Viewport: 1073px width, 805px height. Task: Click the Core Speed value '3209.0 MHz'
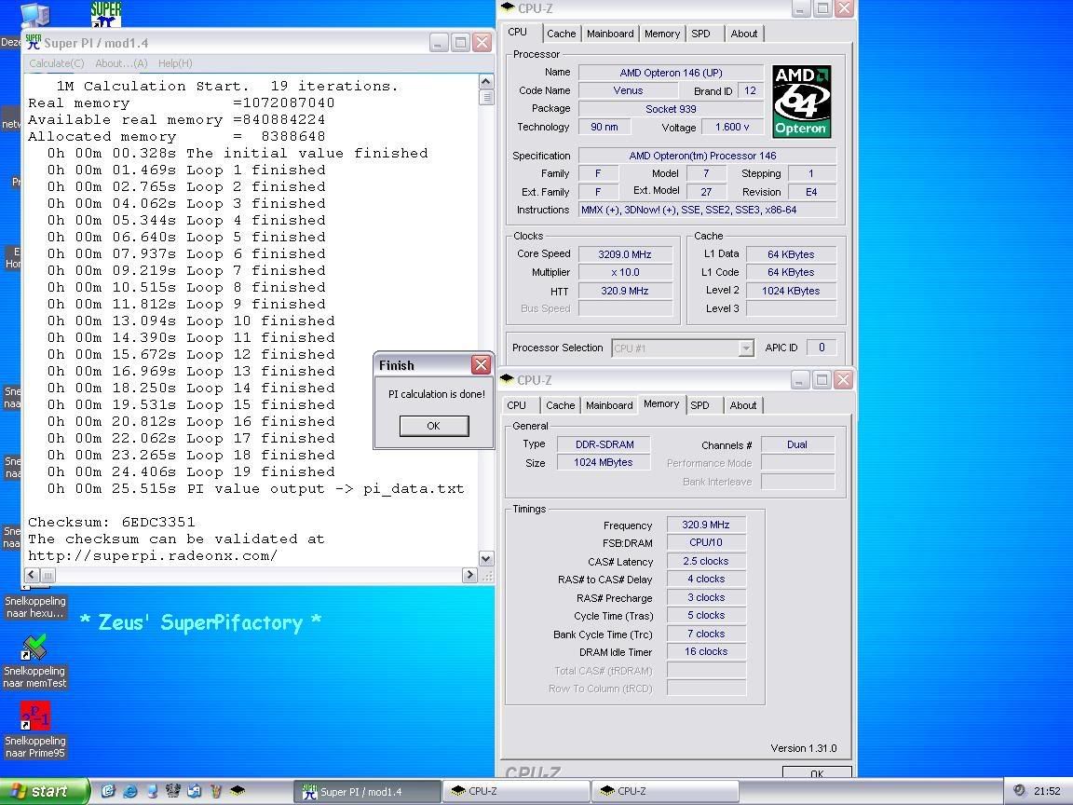point(625,254)
